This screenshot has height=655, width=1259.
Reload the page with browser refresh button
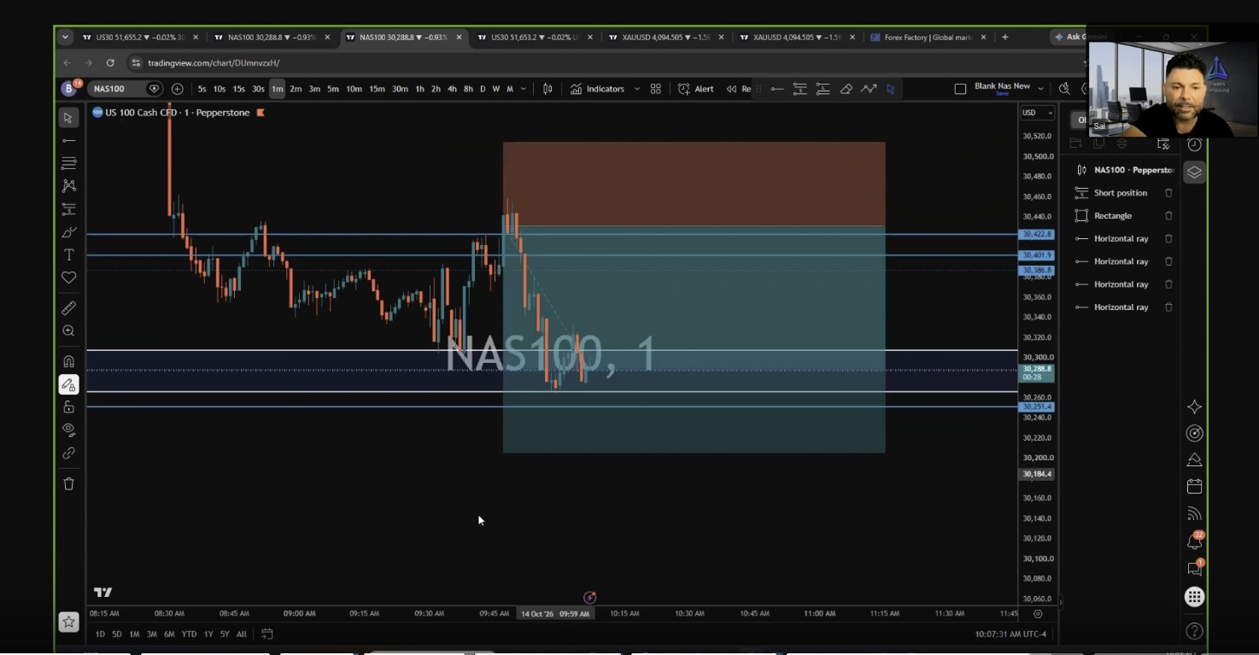[x=110, y=63]
